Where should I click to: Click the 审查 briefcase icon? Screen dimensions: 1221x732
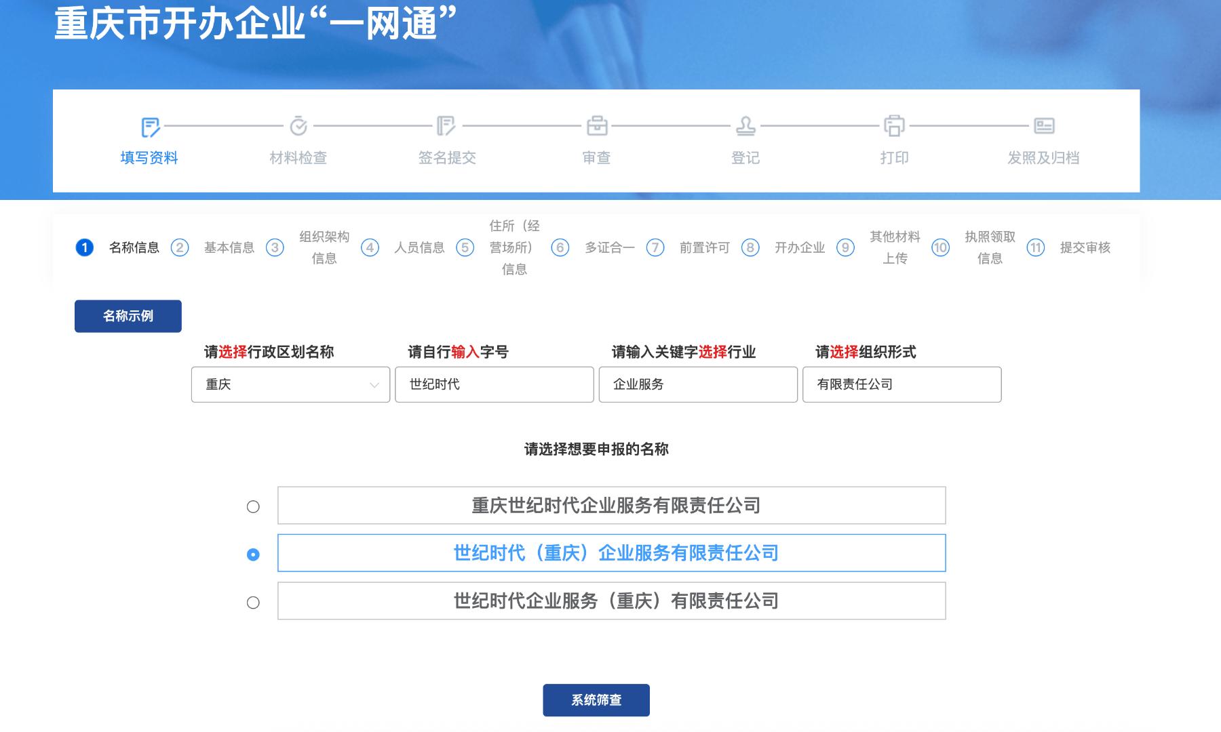pyautogui.click(x=597, y=125)
